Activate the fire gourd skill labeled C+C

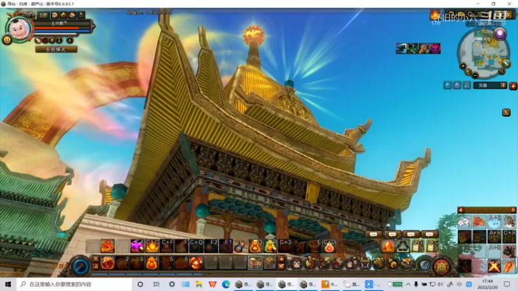point(152,246)
